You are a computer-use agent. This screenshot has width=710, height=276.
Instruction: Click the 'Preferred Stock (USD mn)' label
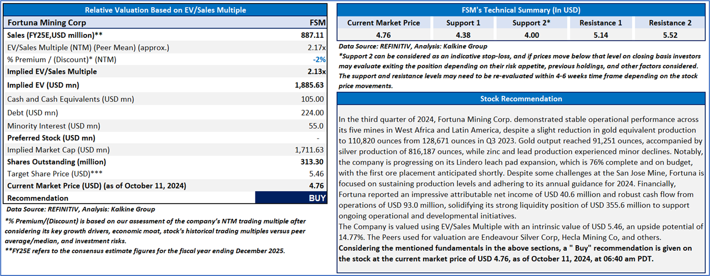tap(51, 138)
